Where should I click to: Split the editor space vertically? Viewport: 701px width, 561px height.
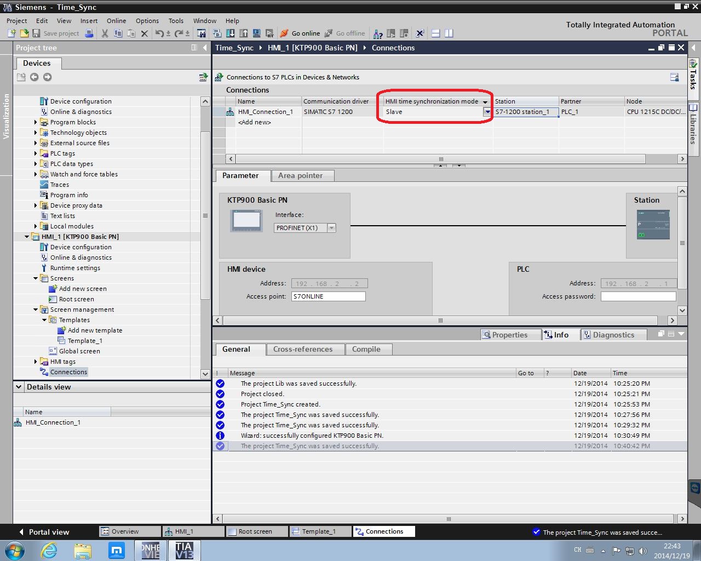coord(449,33)
